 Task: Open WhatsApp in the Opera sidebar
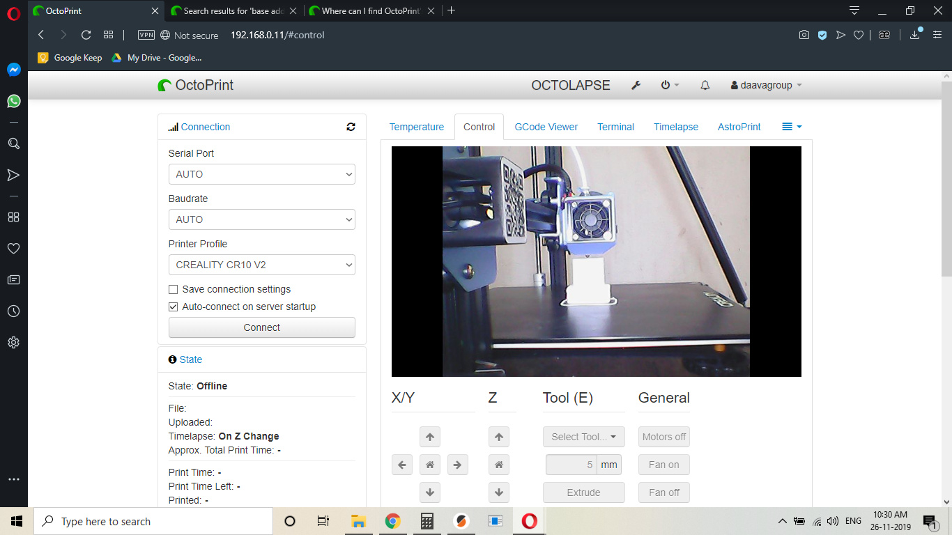pyautogui.click(x=13, y=101)
